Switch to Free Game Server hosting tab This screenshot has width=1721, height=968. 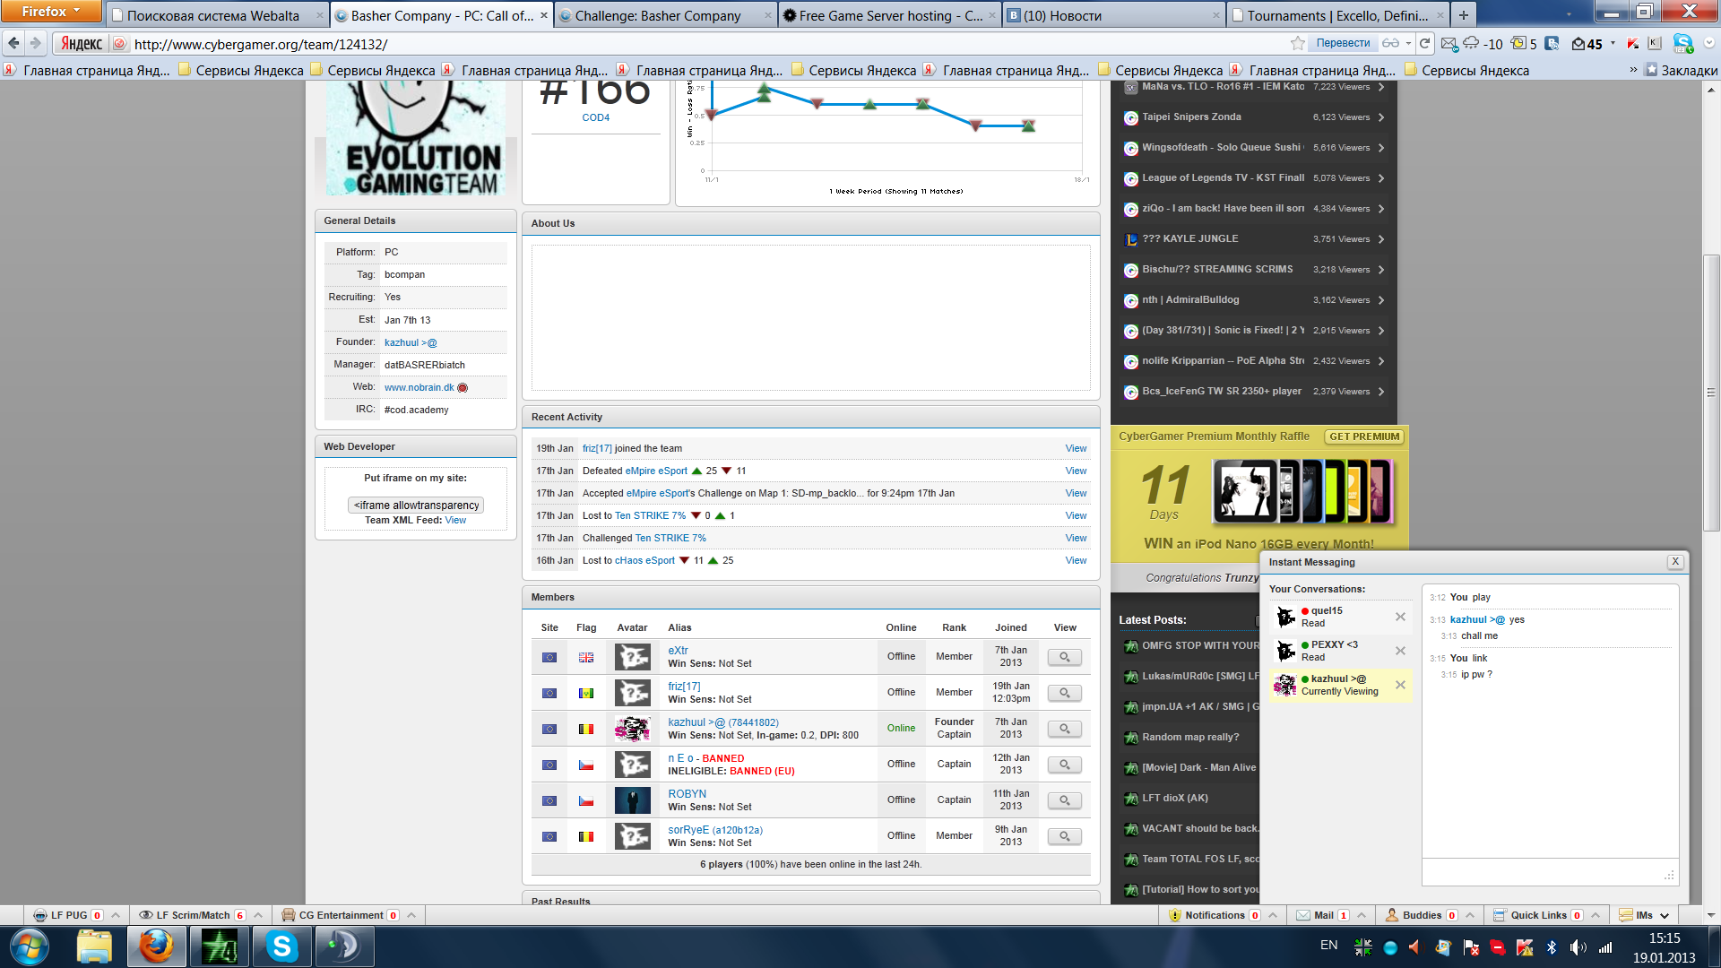(891, 15)
